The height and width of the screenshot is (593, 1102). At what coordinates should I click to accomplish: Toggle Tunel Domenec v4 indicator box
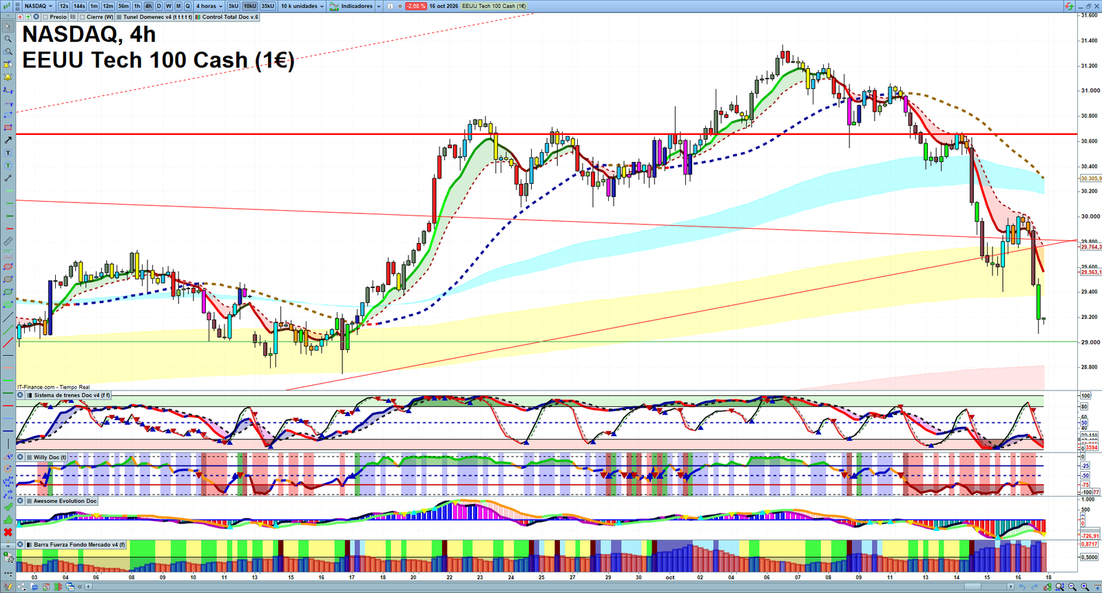[119, 17]
